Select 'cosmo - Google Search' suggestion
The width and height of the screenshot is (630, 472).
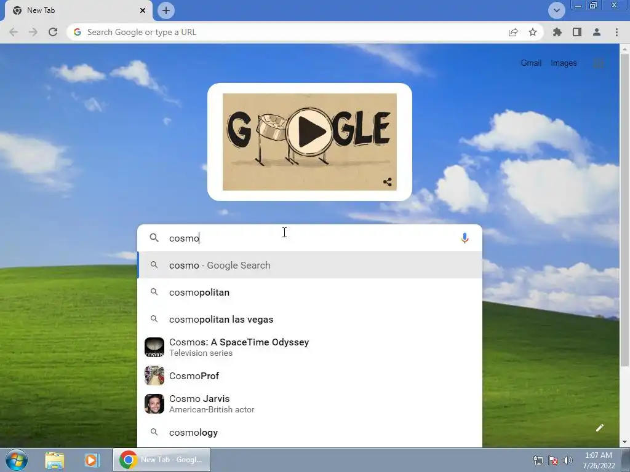tap(309, 265)
